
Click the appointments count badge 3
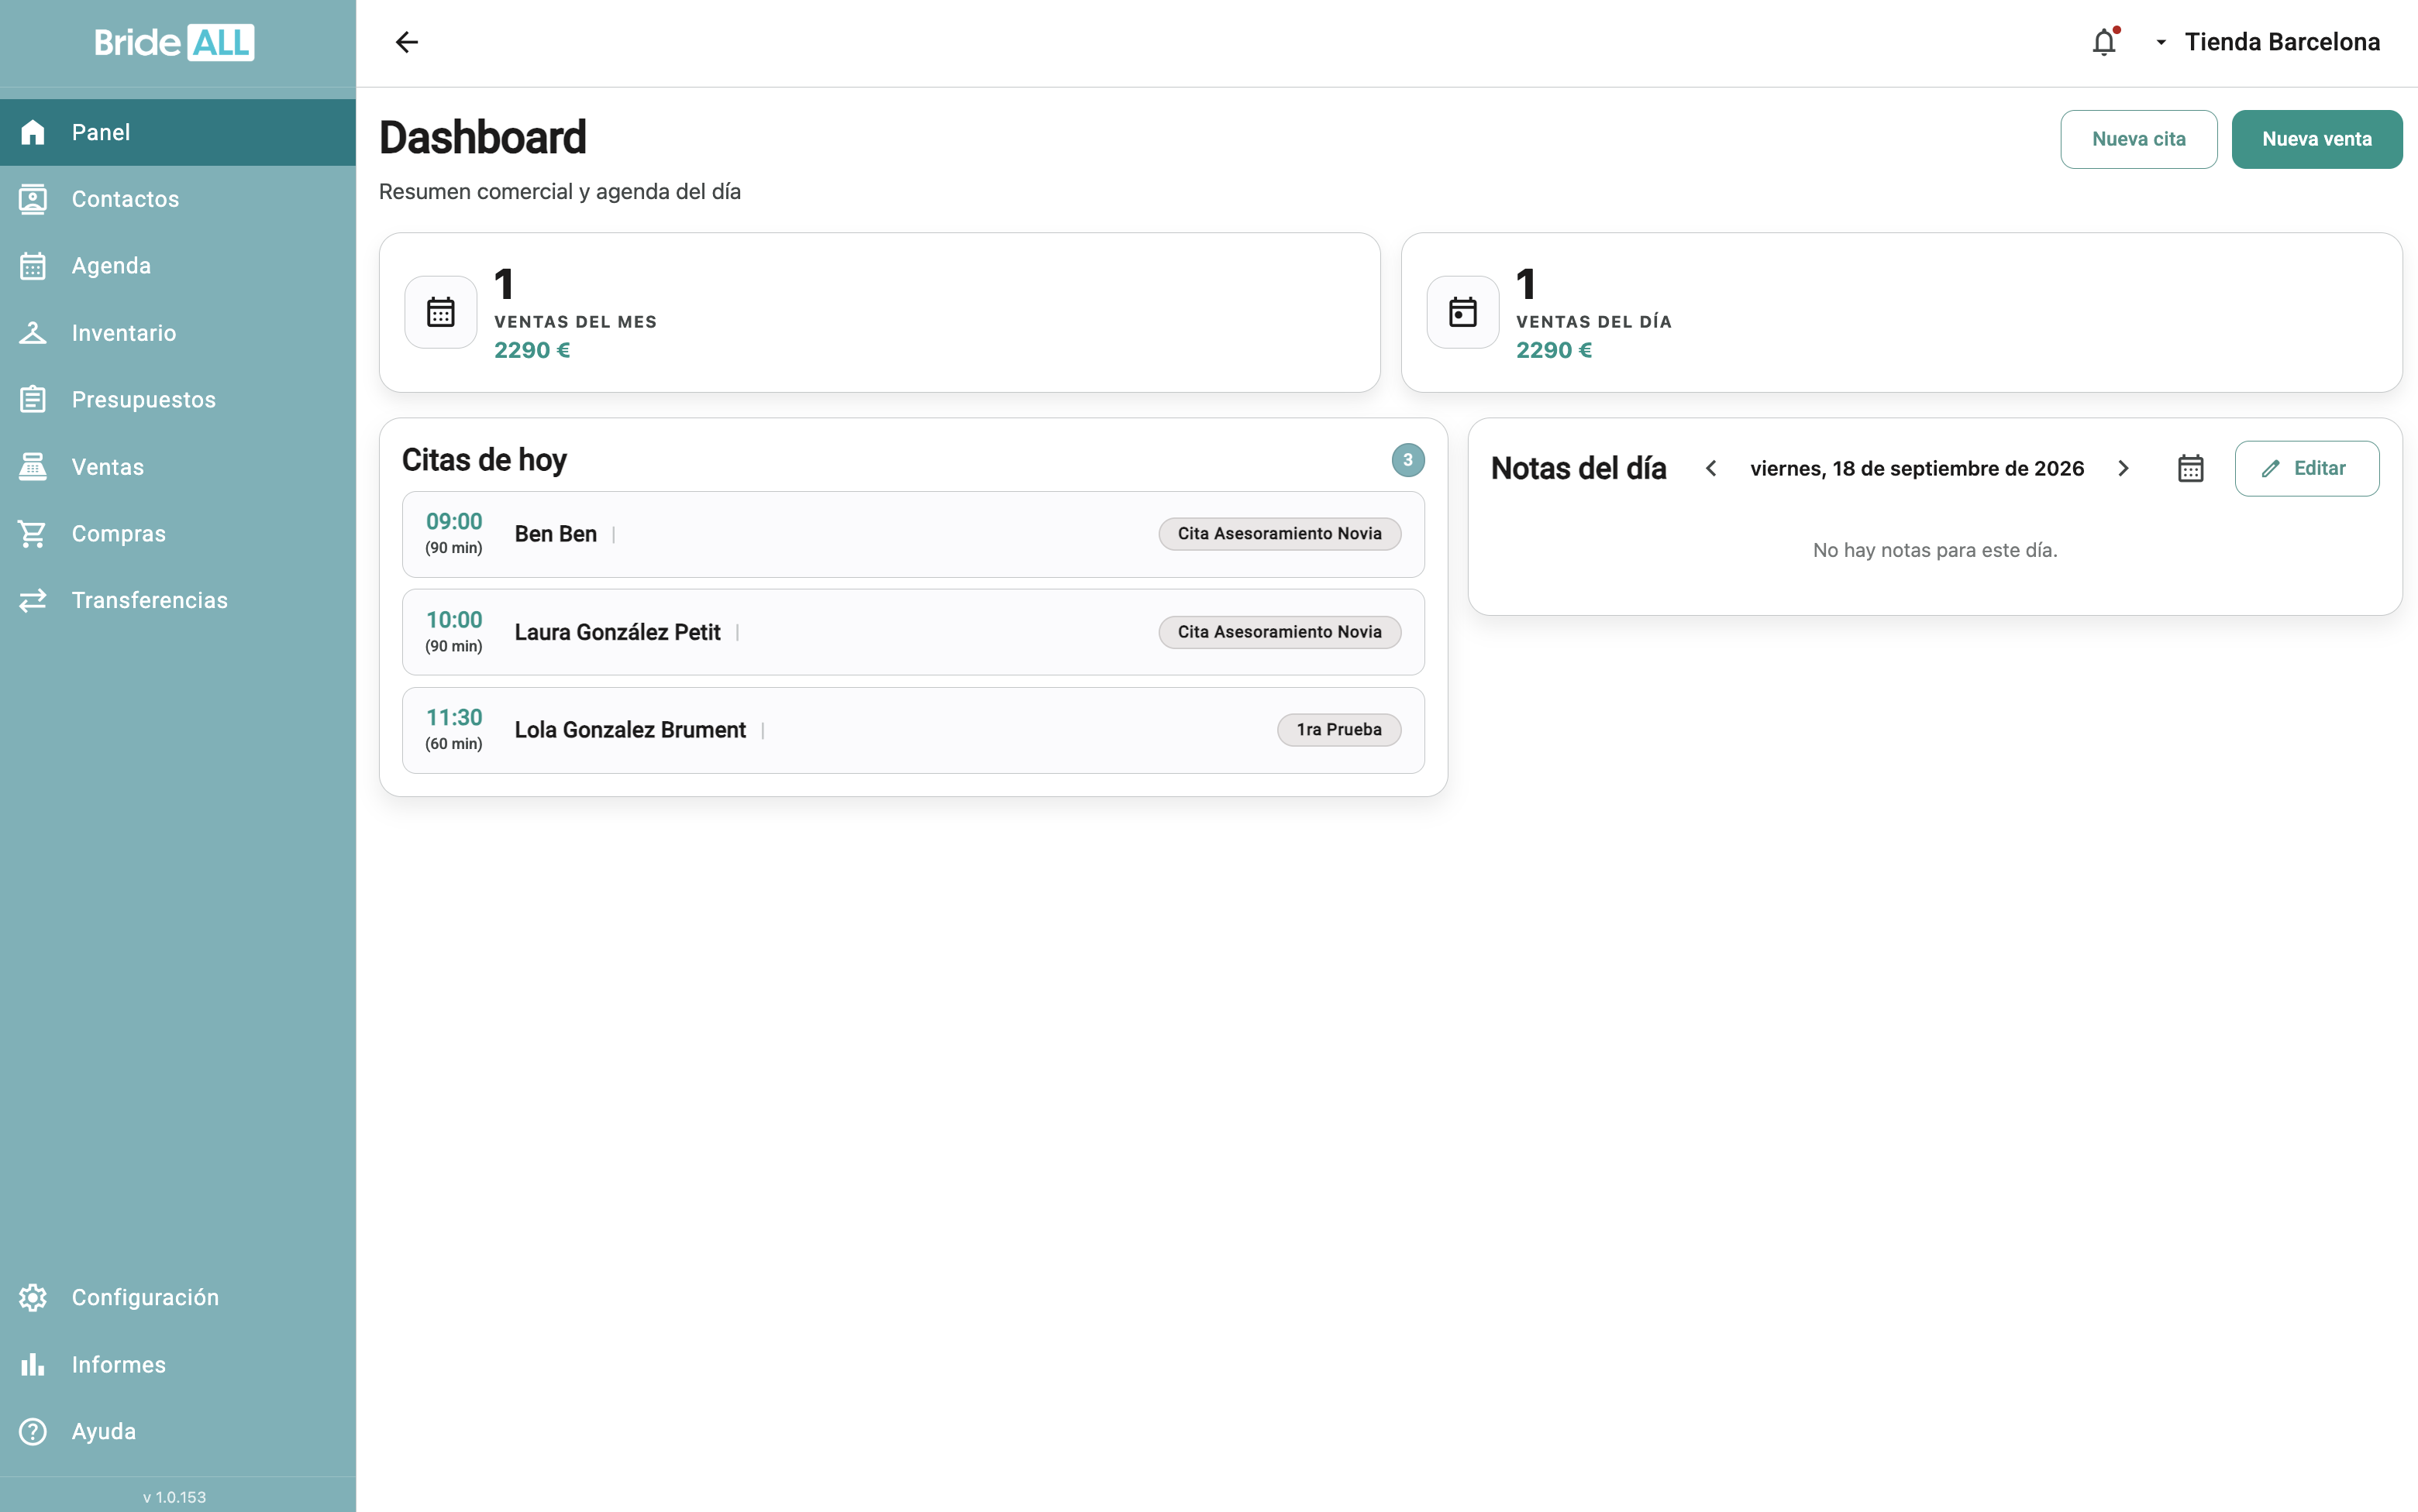point(1407,460)
